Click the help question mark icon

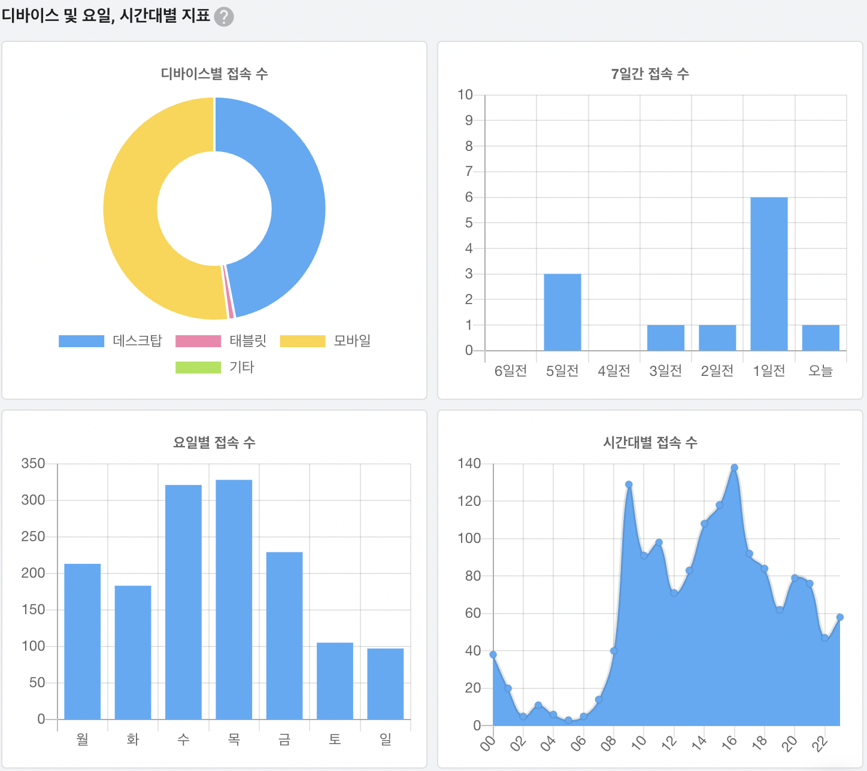(x=224, y=17)
